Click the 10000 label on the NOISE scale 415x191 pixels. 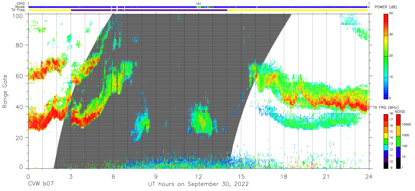pyautogui.click(x=407, y=124)
